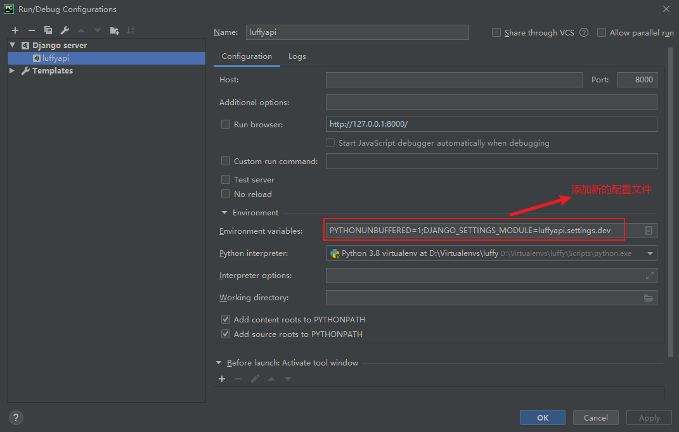Select the luffyapi configuration in the tree
Screen dimensions: 679x432
tap(56, 58)
